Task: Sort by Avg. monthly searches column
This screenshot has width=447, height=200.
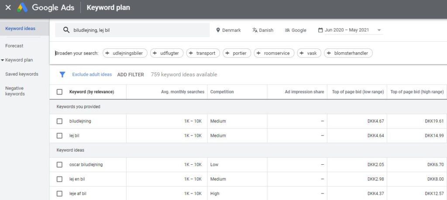Action: coord(183,92)
